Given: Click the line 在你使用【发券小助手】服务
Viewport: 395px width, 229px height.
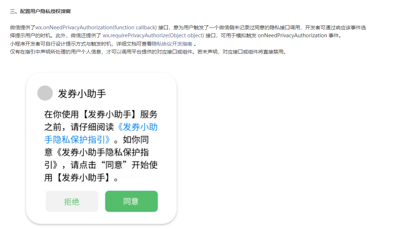Looking at the screenshot, I should pos(101,114).
